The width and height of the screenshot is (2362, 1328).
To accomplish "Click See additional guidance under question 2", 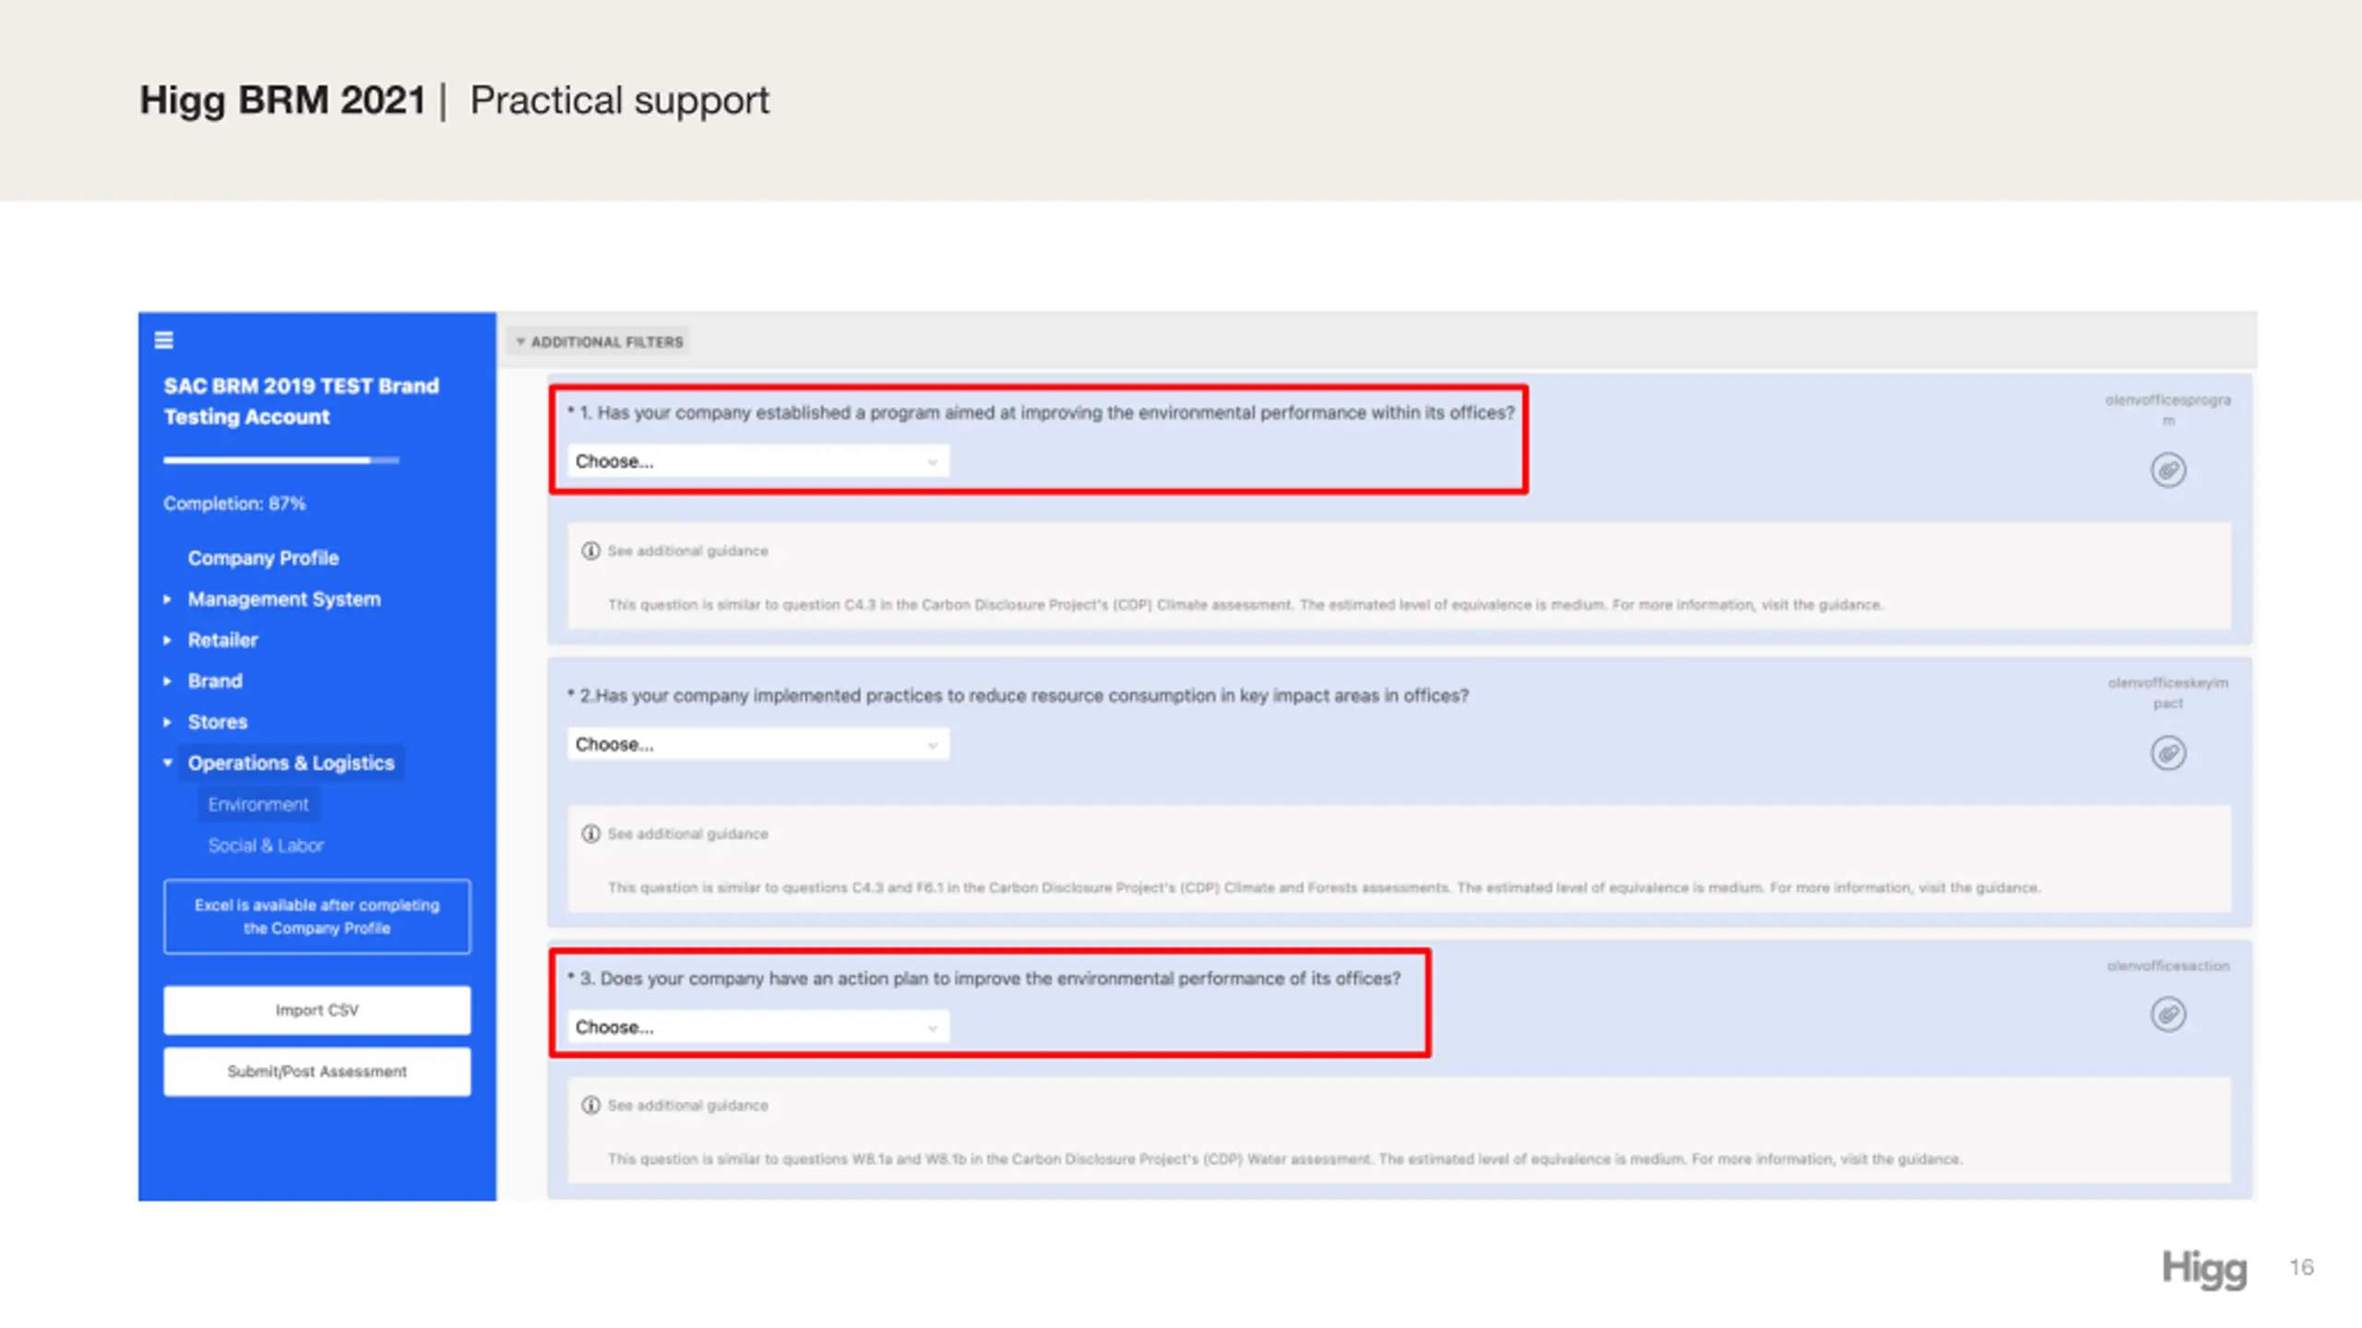I will [x=687, y=834].
